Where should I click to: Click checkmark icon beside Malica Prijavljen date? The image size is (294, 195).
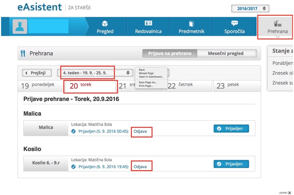73,131
